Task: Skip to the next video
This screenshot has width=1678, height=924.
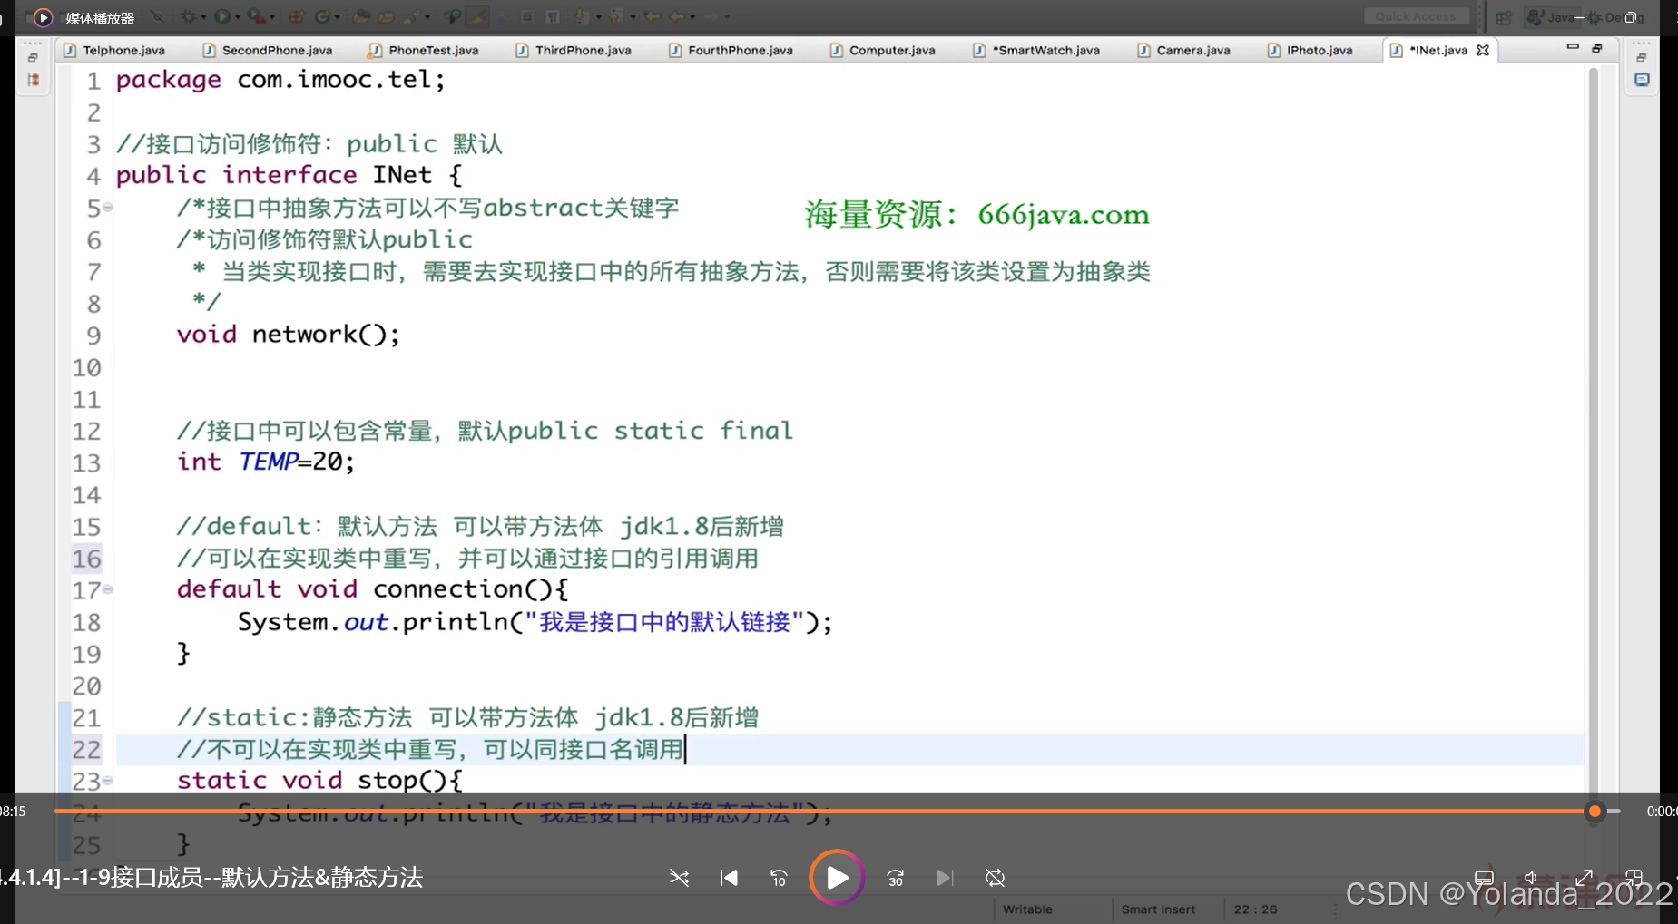Action: coord(945,878)
